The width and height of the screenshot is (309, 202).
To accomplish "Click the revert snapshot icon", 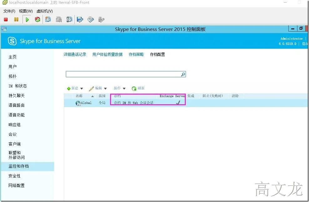I will click(x=59, y=19).
